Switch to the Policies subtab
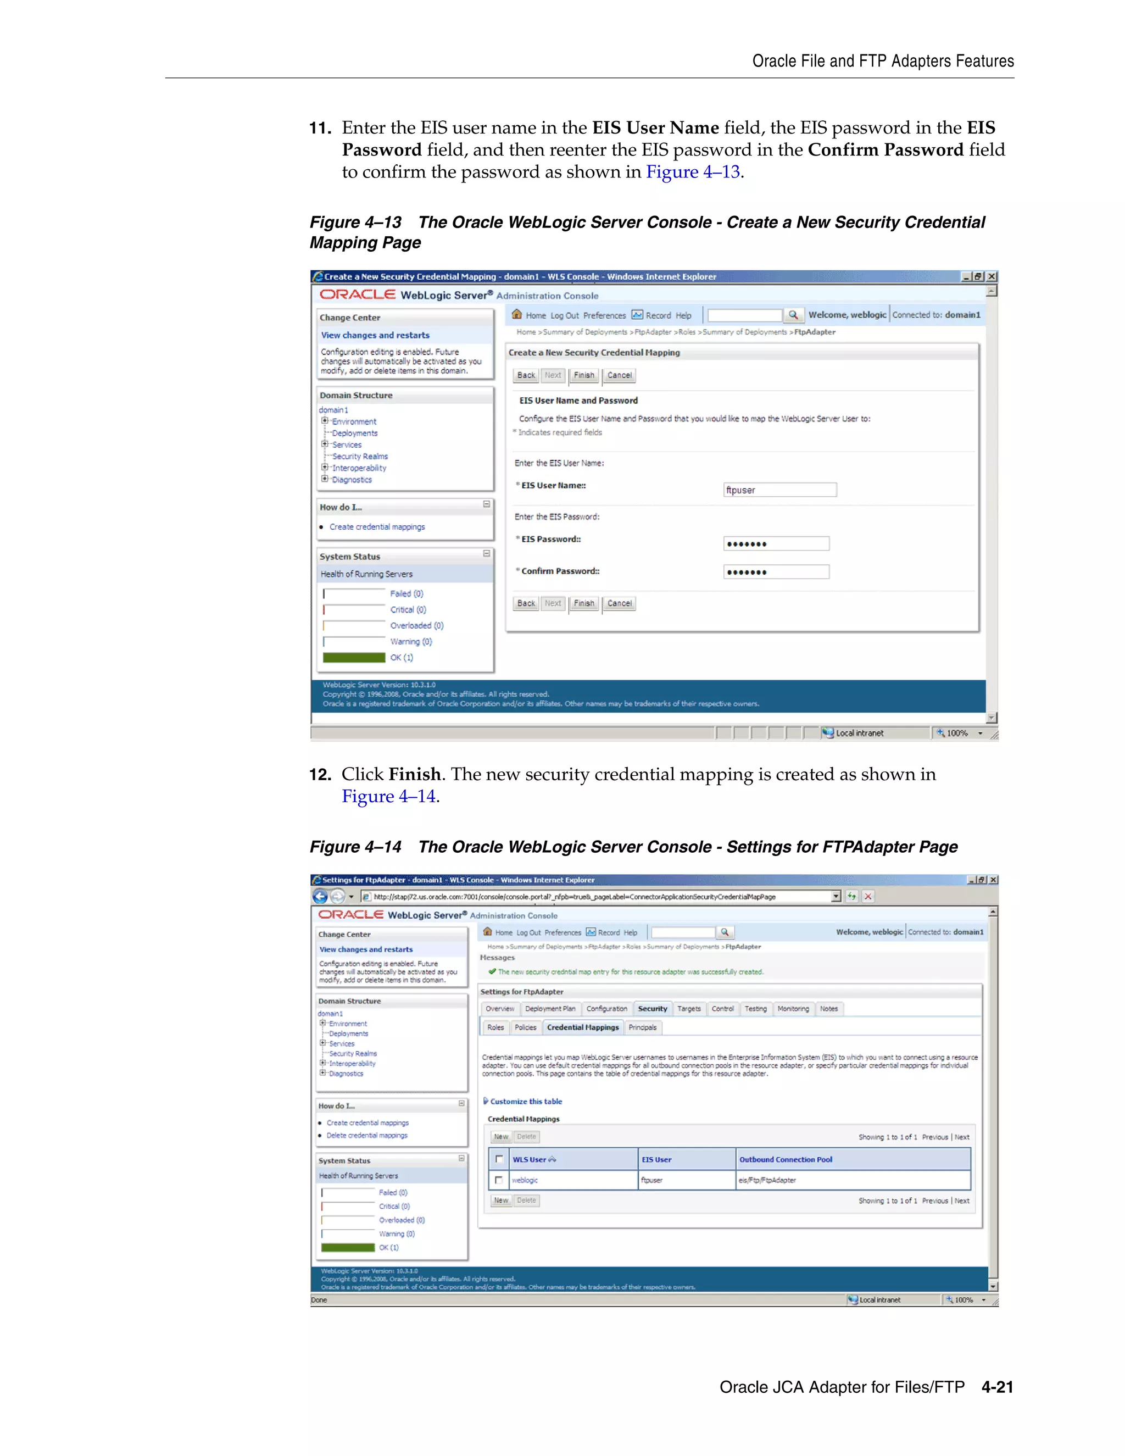This screenshot has height=1456, width=1125. [525, 1027]
